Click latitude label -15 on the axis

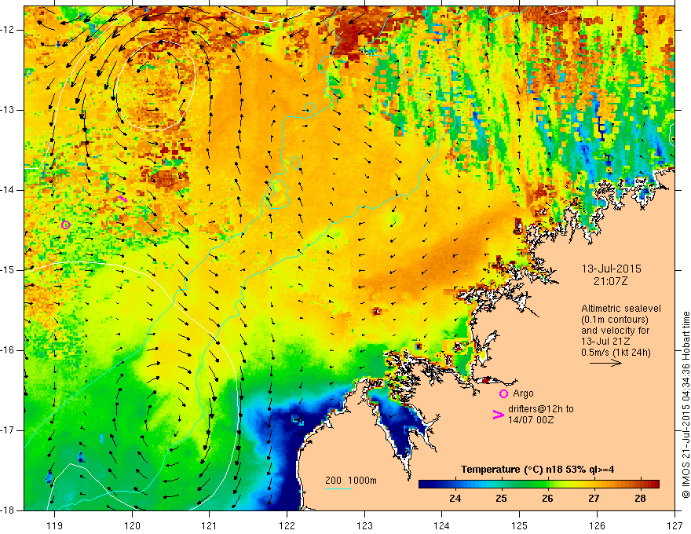coord(8,270)
